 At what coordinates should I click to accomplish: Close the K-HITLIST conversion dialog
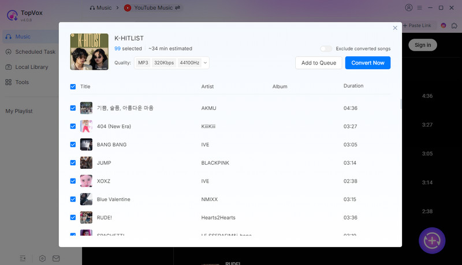pos(395,28)
